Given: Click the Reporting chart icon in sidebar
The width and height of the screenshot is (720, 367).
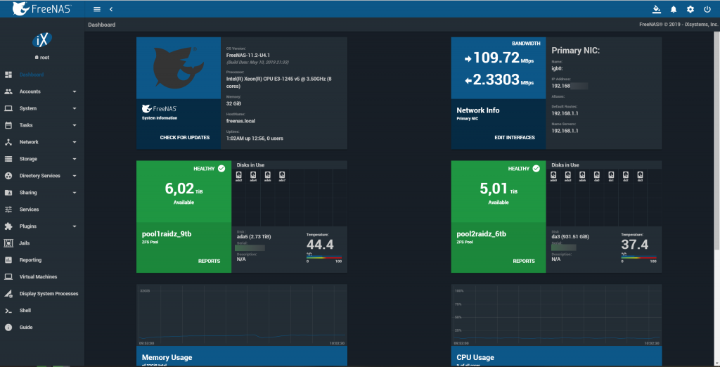Looking at the screenshot, I should 8,260.
